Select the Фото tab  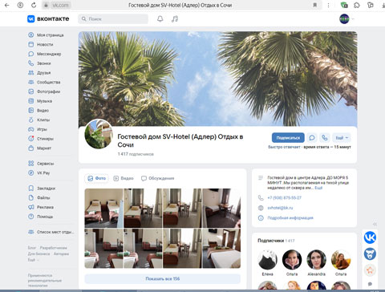pos(96,178)
